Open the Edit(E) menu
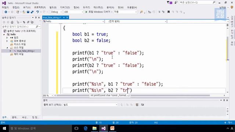 click(x=16, y=7)
